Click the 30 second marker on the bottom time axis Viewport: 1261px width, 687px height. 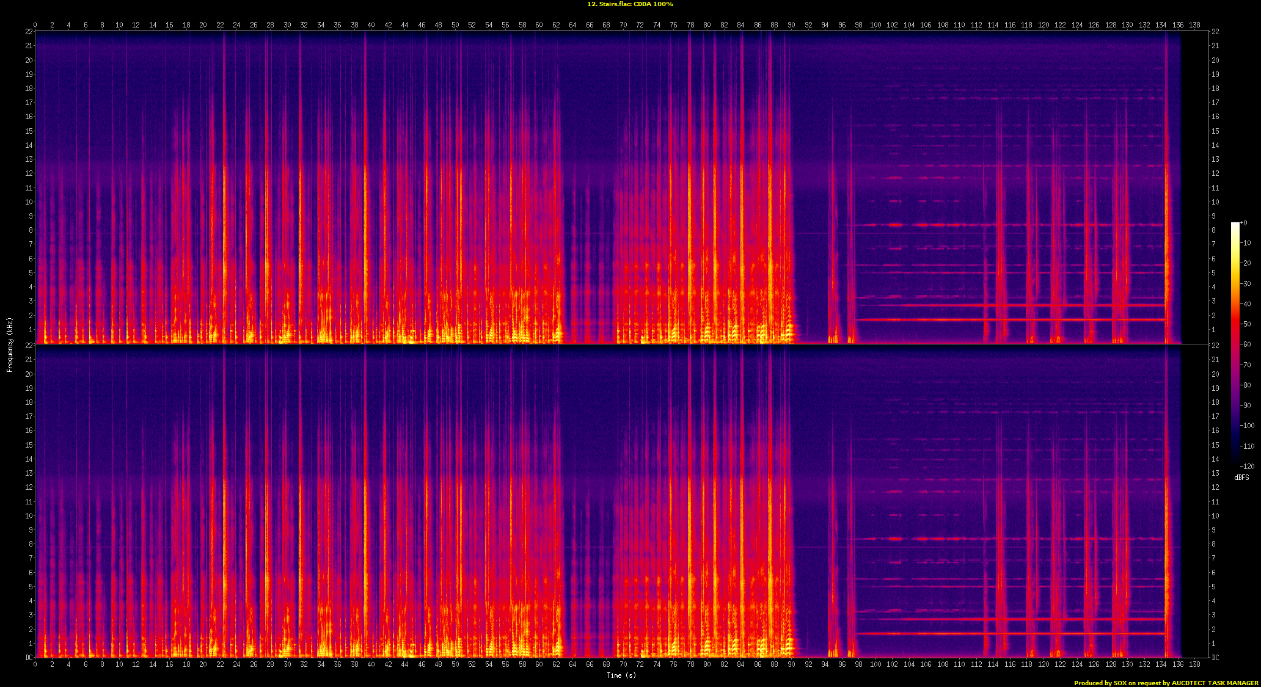coord(287,664)
